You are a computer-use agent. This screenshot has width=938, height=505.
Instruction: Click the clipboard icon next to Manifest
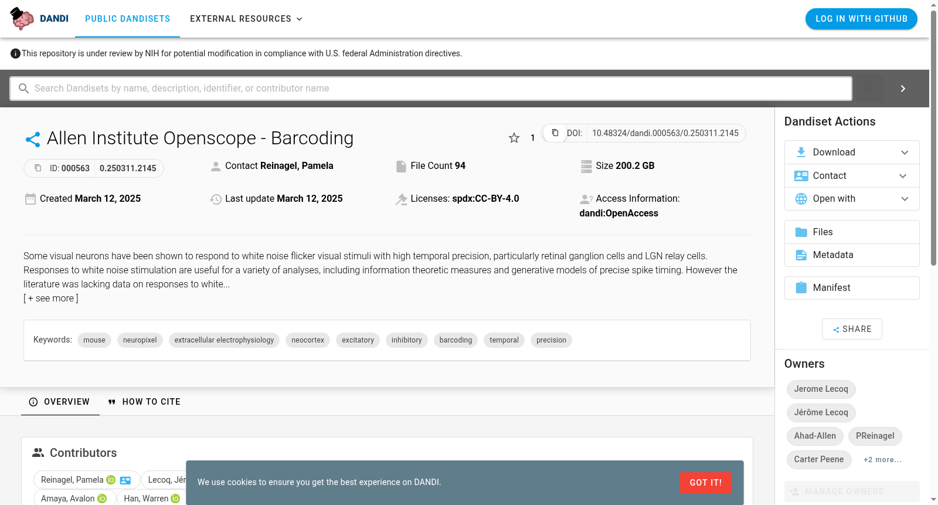[801, 288]
